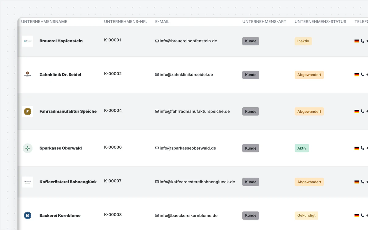This screenshot has height=230, width=368.
Task: Open the Brauerei Hopfenstein company name
Action: click(61, 41)
